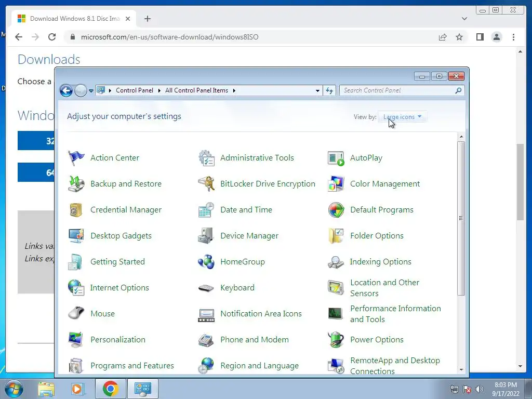Open the clock showing 8:03 PM
This screenshot has height=399, width=532.
pyautogui.click(x=506, y=389)
